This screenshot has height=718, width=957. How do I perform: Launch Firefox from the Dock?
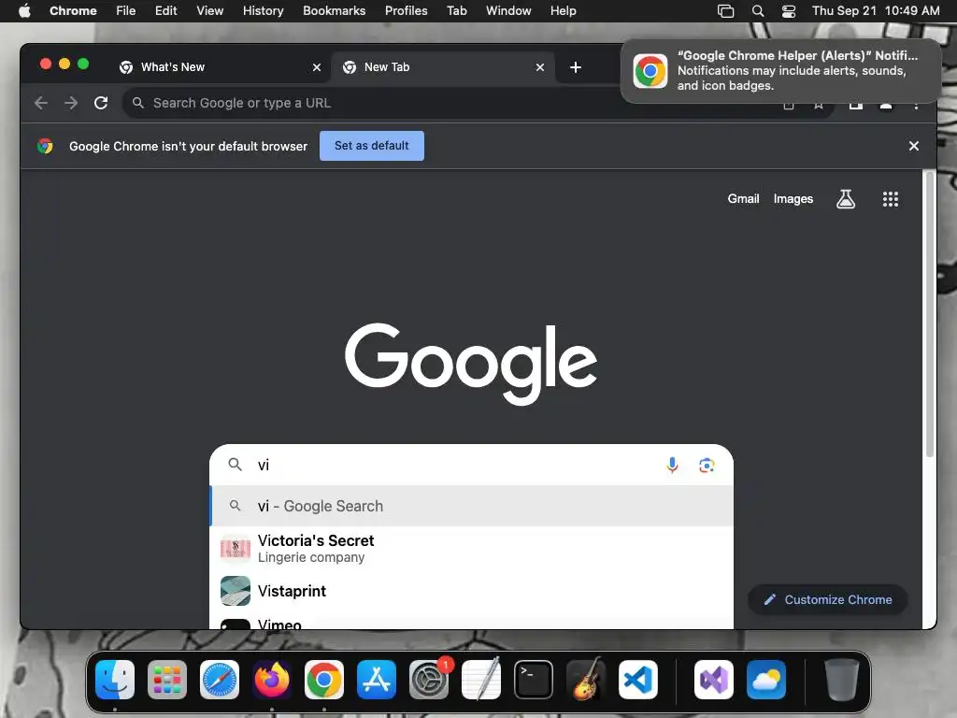272,680
